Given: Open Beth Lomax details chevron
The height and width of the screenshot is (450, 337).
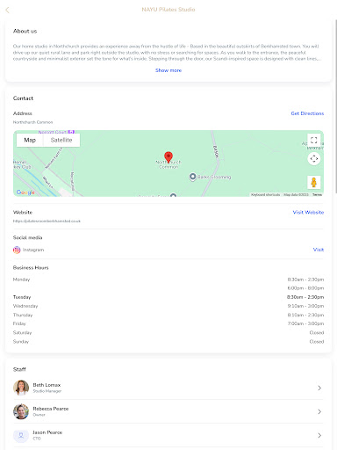Looking at the screenshot, I should pos(319,388).
